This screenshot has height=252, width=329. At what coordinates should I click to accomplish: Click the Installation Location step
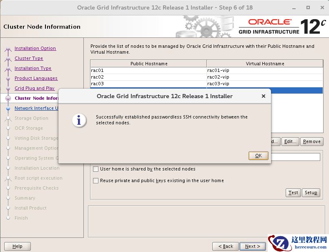pyautogui.click(x=37, y=168)
